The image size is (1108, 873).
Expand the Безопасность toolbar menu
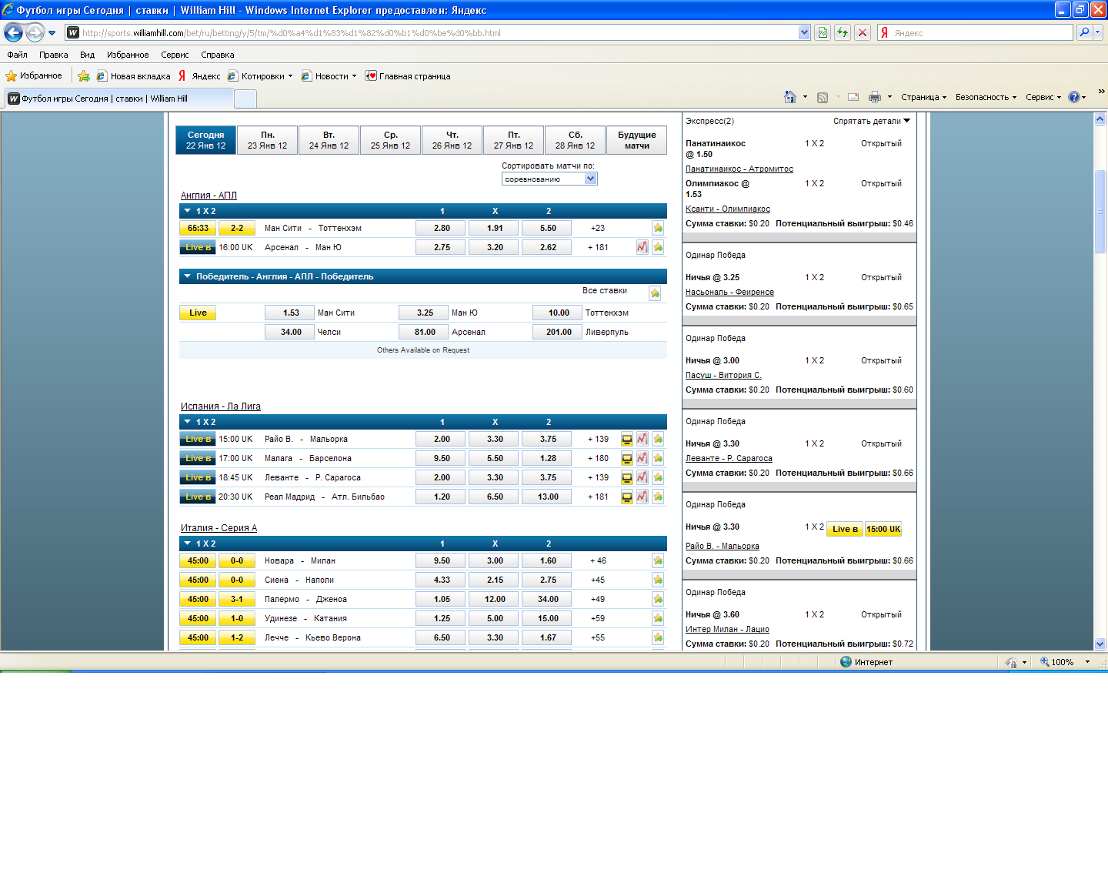click(x=985, y=97)
